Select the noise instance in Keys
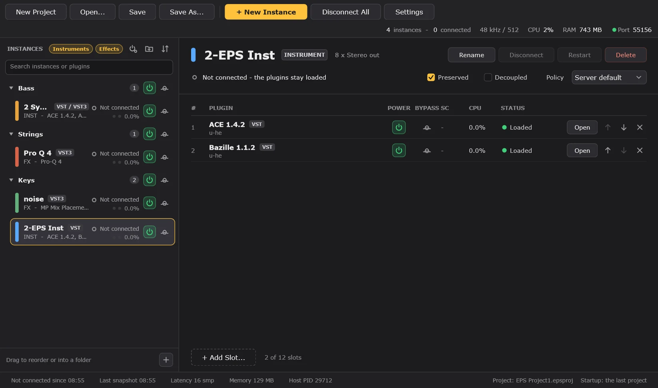This screenshot has width=658, height=388. click(92, 203)
